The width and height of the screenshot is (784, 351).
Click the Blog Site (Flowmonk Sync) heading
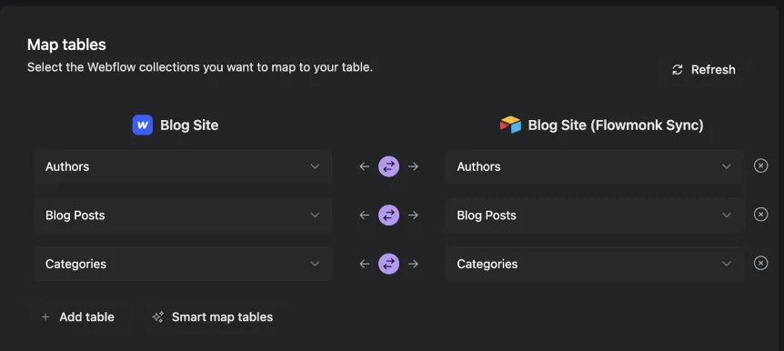[616, 125]
